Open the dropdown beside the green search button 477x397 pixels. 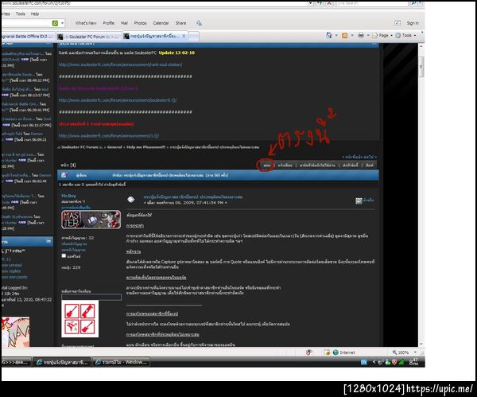point(62,23)
